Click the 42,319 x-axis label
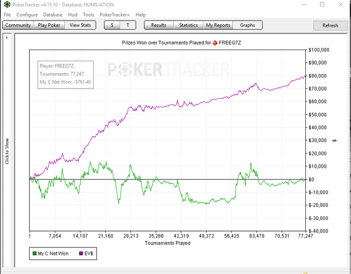 182,236
